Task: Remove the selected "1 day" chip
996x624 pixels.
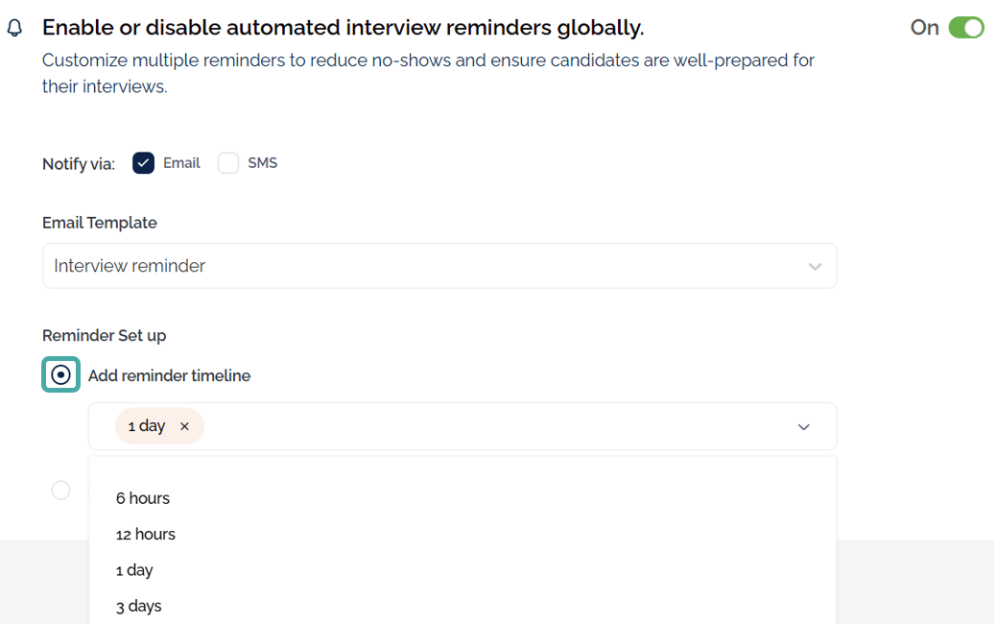Action: [x=185, y=426]
